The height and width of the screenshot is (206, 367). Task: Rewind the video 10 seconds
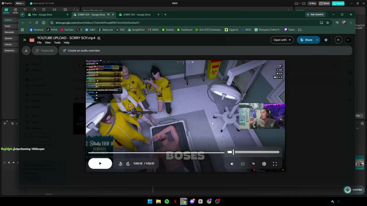[x=120, y=164]
